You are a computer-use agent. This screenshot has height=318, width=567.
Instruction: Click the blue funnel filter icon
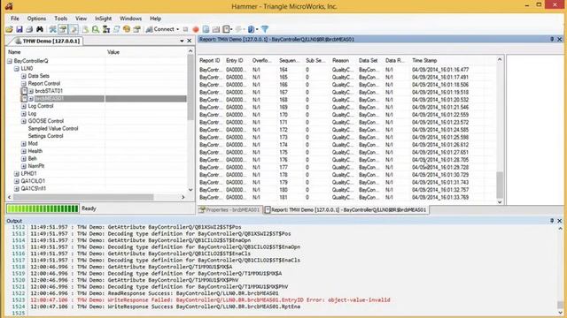265,29
